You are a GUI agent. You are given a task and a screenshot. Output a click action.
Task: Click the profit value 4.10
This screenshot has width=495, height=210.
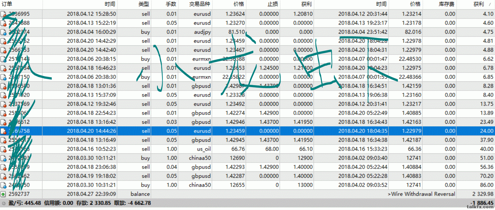point(488,14)
